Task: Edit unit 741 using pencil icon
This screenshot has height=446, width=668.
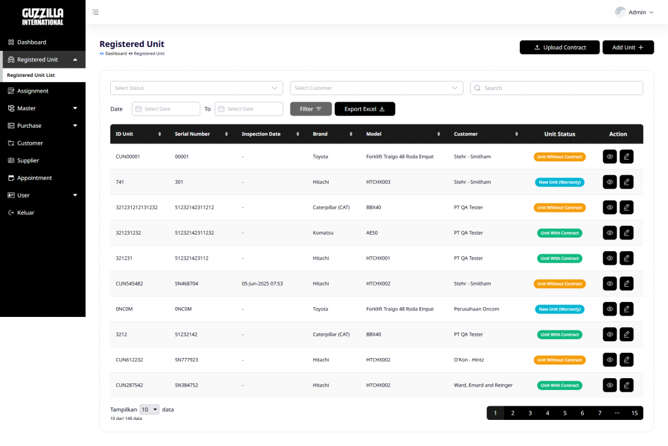Action: [626, 182]
